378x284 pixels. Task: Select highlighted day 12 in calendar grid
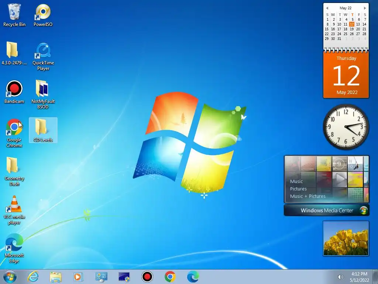coord(352,24)
